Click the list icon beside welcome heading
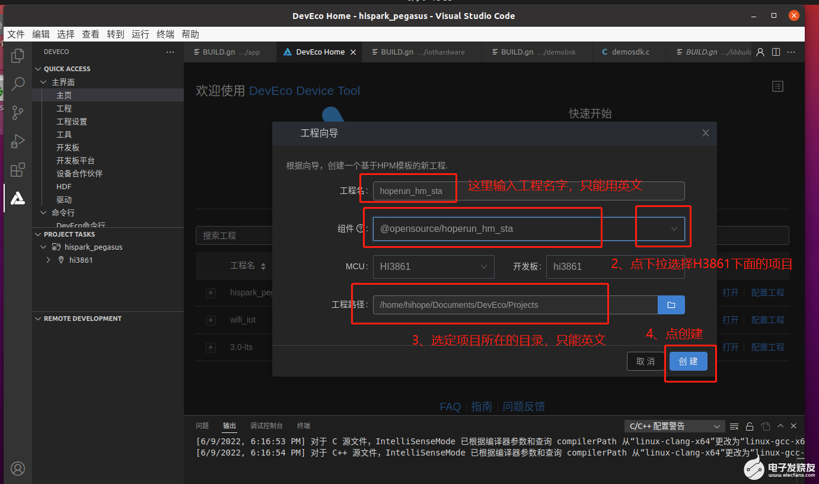This screenshot has height=484, width=819. [x=777, y=87]
